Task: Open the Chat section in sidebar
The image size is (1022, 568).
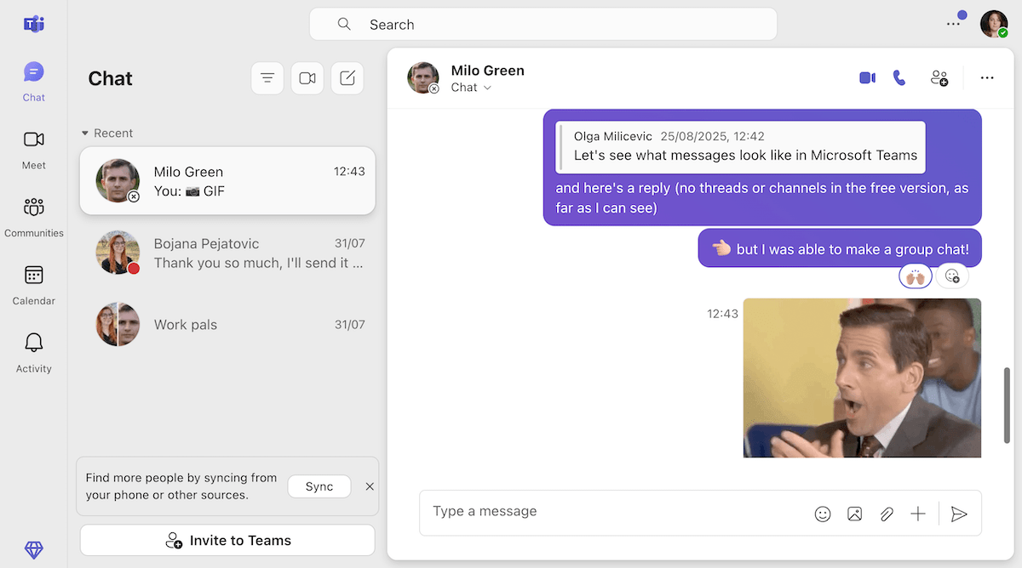Action: [x=34, y=82]
